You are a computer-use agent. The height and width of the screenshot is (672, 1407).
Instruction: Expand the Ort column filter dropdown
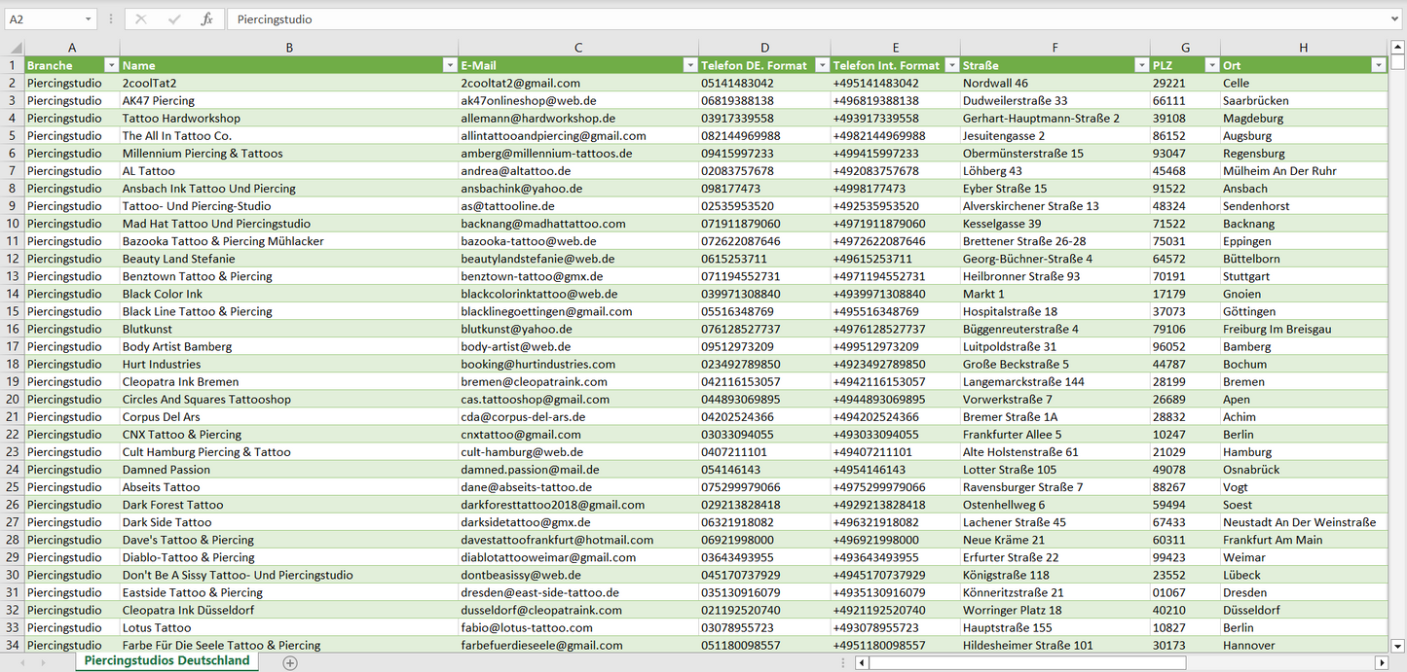(1378, 65)
